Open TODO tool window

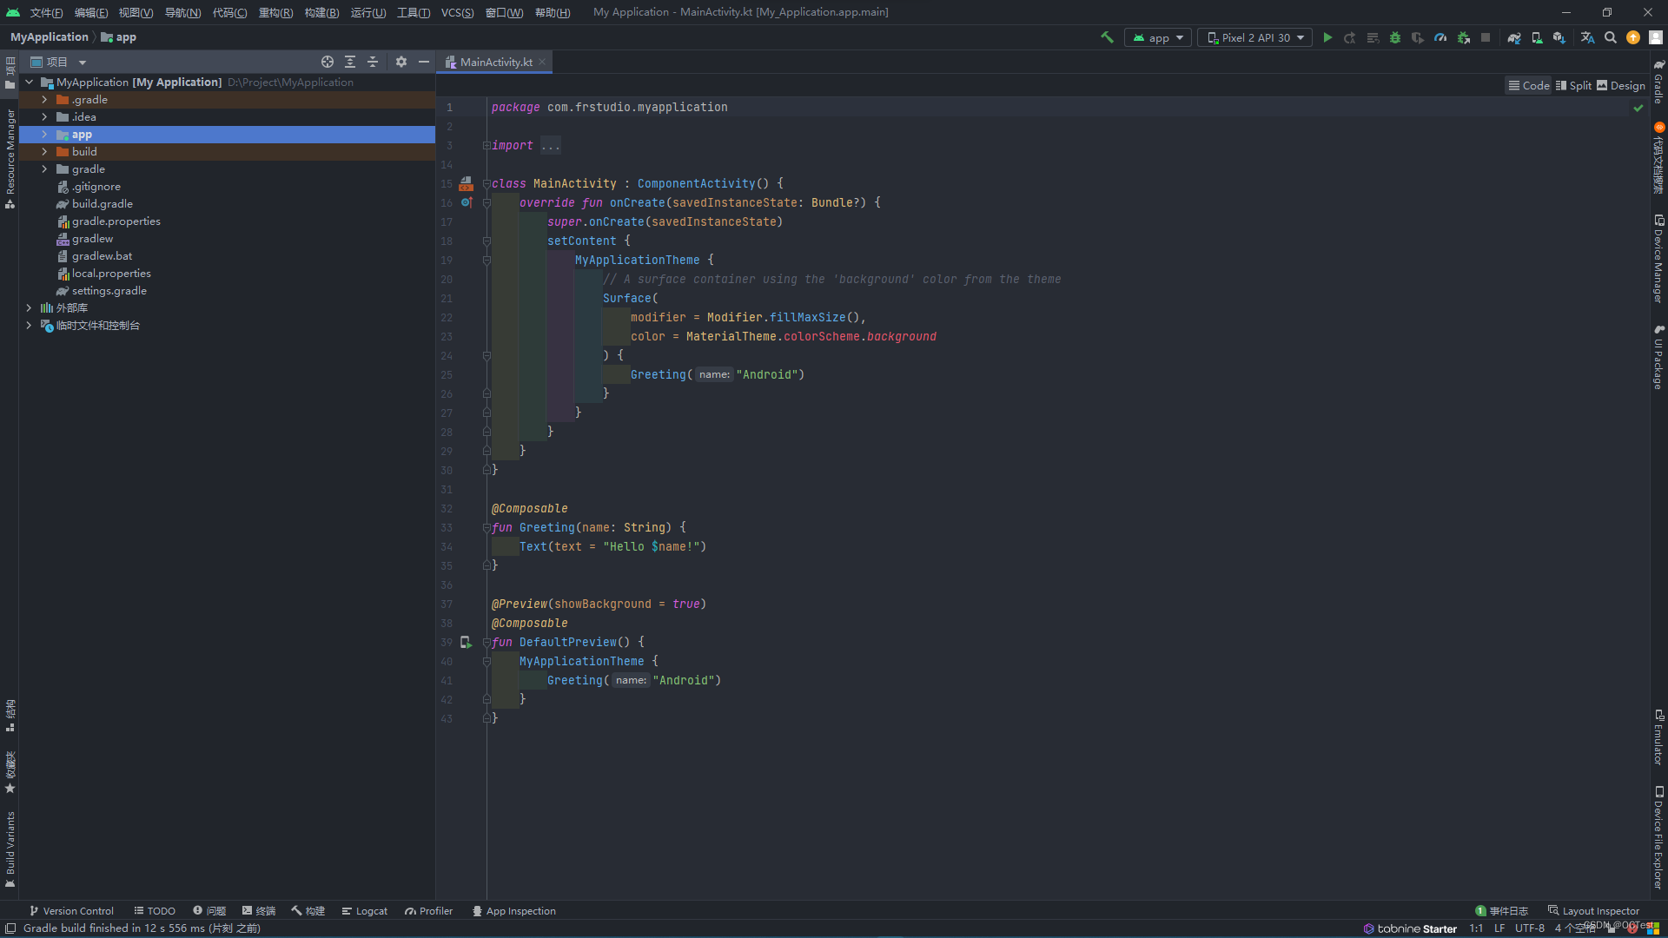point(155,911)
